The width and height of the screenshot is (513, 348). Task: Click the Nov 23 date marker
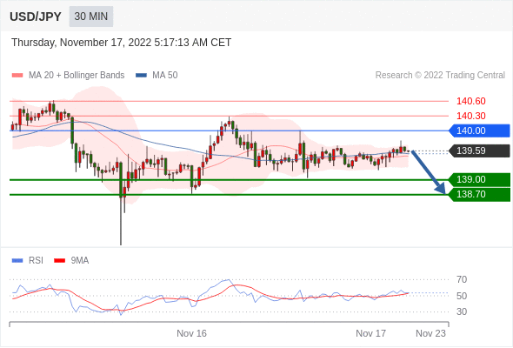430,333
